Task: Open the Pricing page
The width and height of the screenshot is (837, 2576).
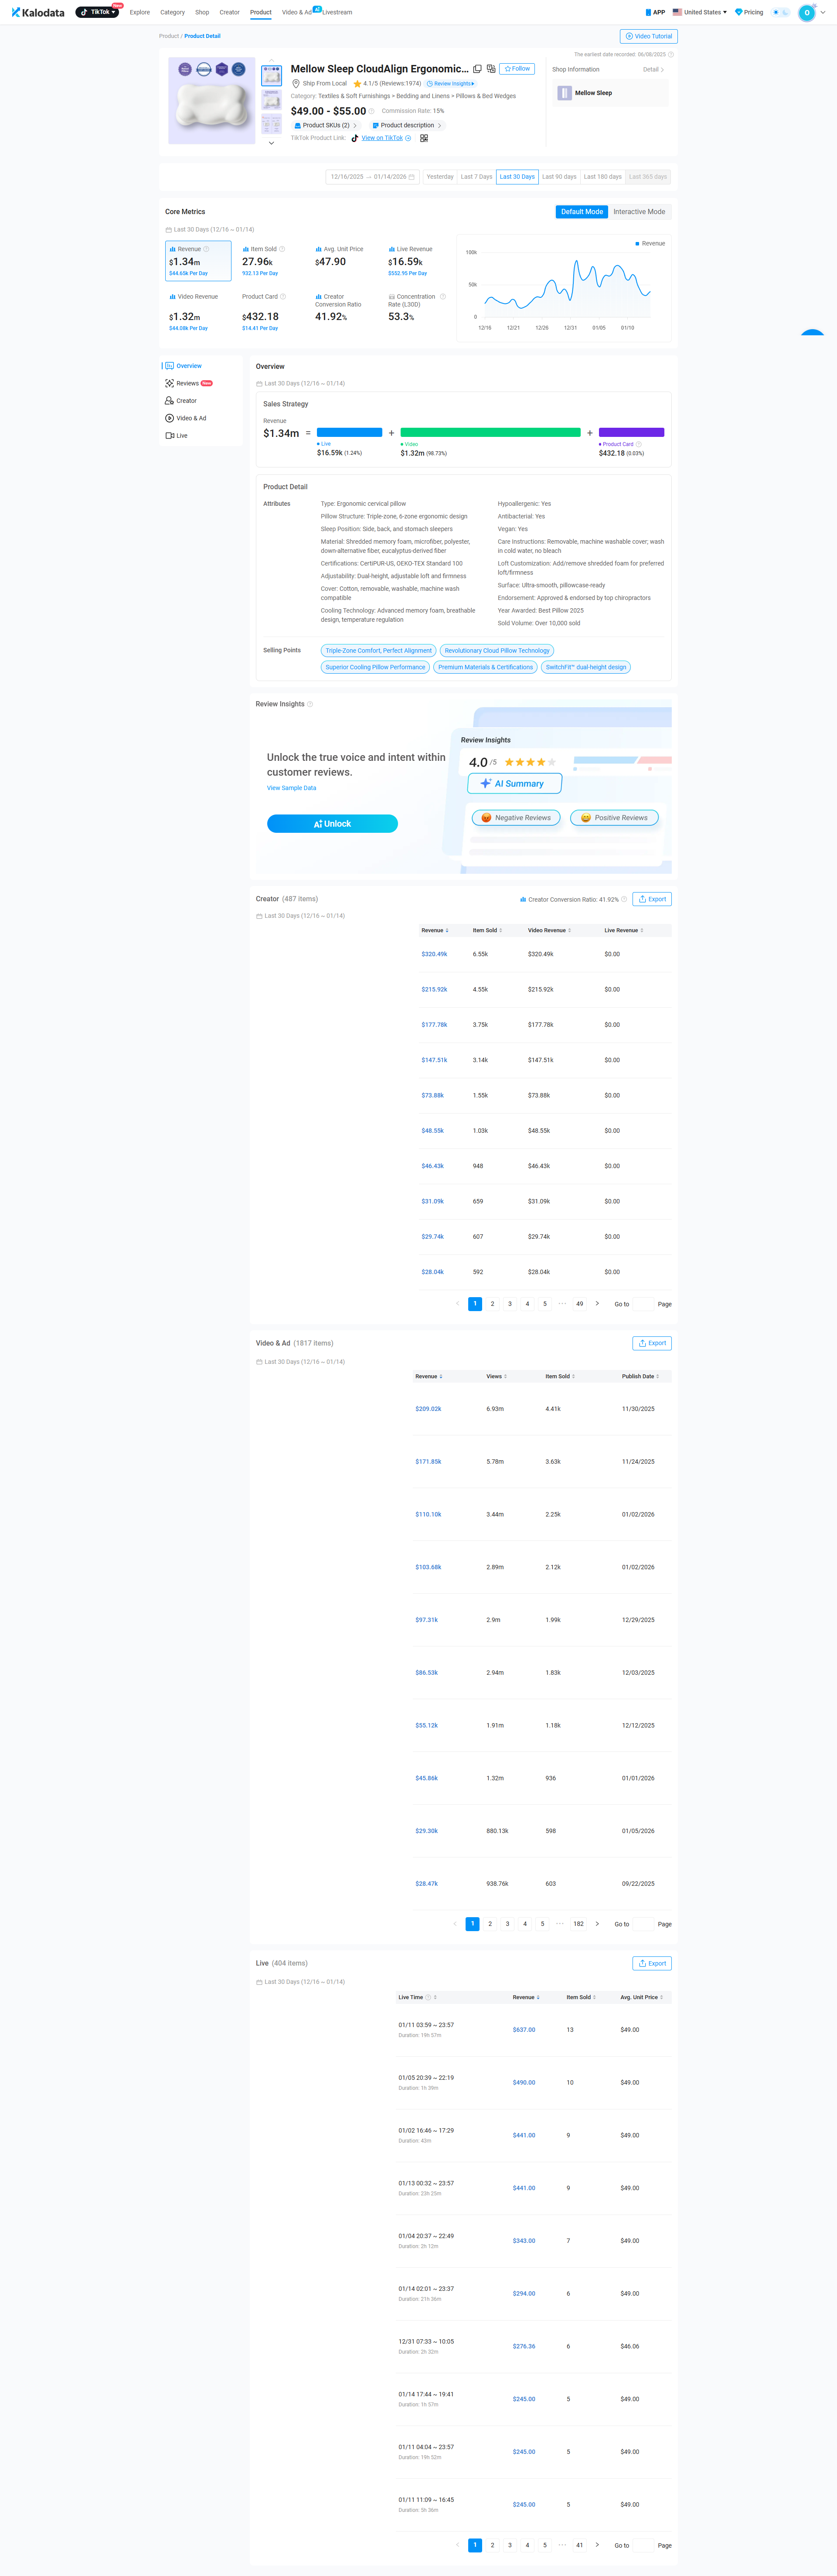Action: pos(749,13)
